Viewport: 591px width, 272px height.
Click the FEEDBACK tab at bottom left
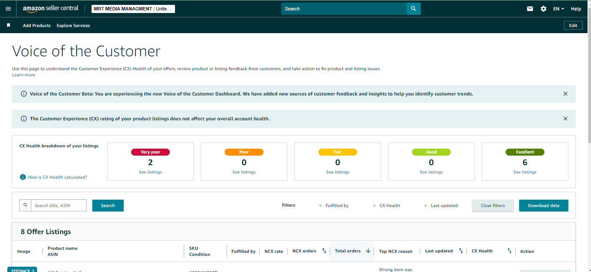tap(22, 270)
